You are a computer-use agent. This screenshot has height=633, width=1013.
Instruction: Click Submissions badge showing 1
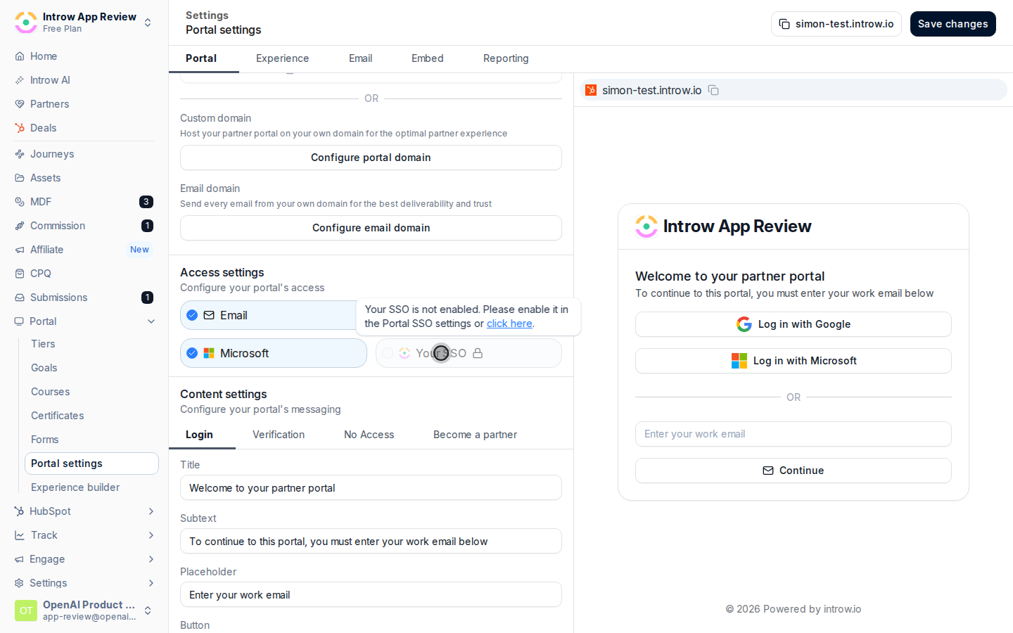147,298
